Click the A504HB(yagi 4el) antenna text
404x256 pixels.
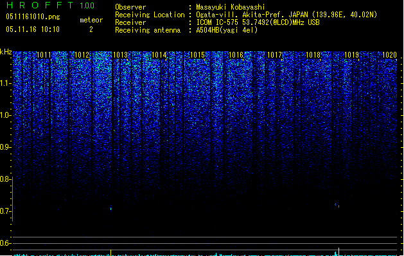(227, 30)
